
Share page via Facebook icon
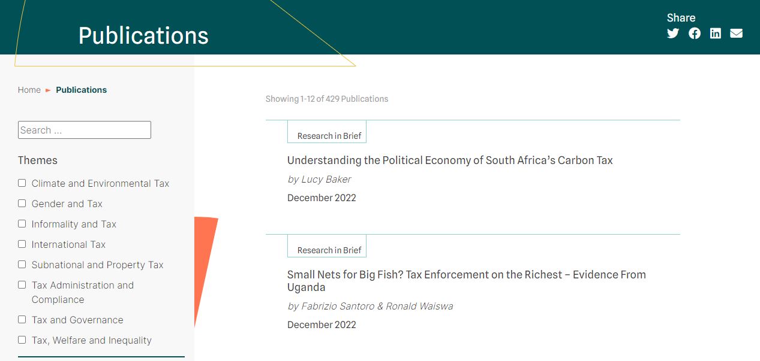coord(695,34)
